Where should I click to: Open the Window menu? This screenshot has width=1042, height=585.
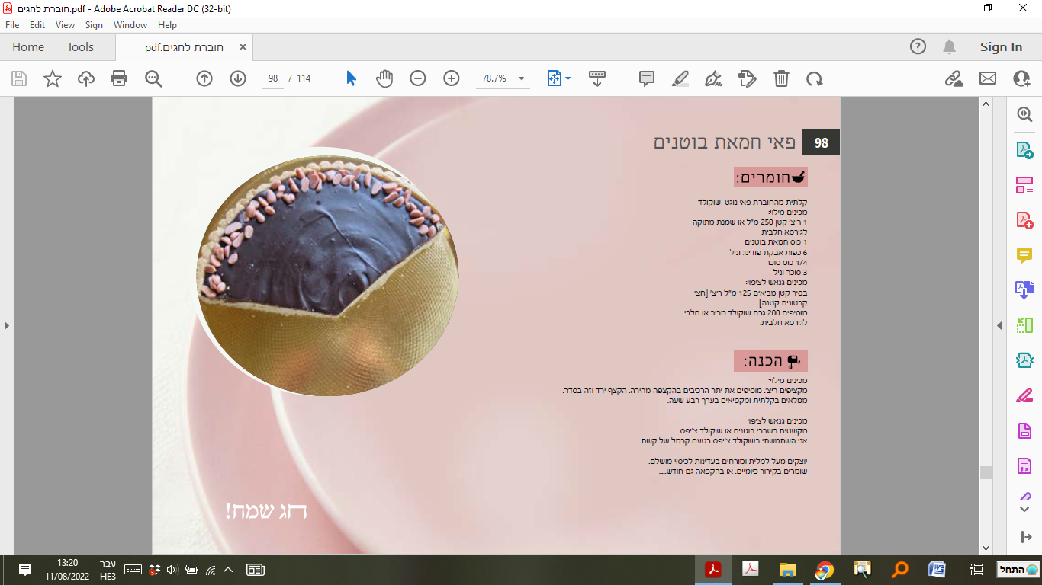[130, 25]
